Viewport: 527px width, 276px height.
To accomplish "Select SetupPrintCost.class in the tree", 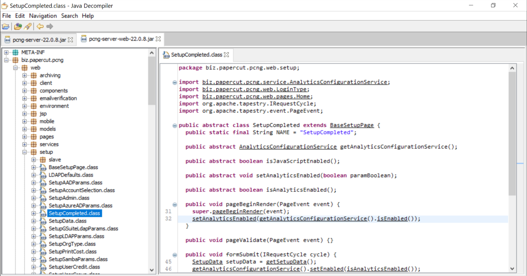I will 72,252.
